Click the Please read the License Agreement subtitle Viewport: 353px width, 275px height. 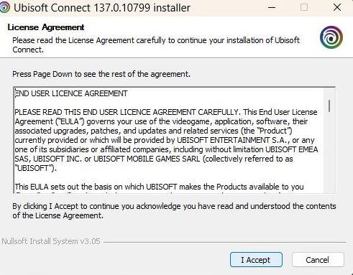tap(156, 45)
